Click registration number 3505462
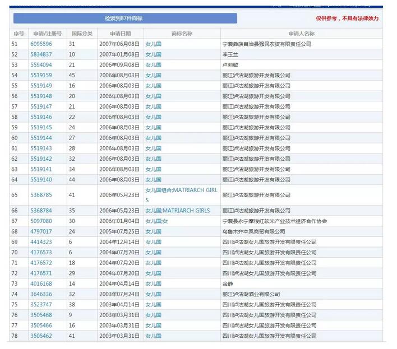Image resolution: width=397 pixels, height=349 pixels. [41, 336]
